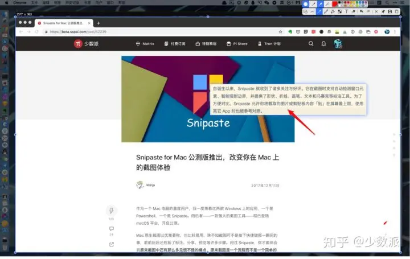Choose the faded light arrow style option
This screenshot has width=410, height=259.
(327, 4)
